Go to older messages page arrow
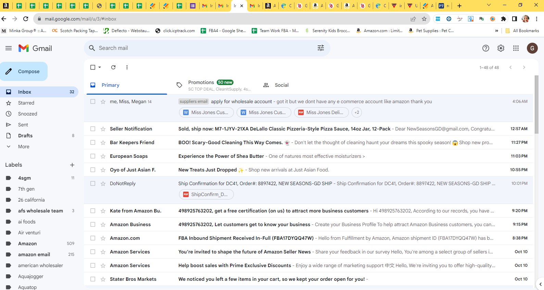Viewport: 544px width, 290px height. click(524, 67)
